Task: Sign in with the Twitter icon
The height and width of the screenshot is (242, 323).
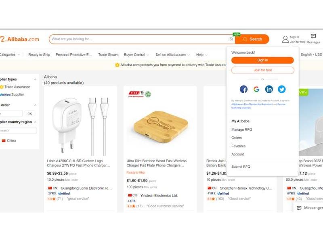Action: pyautogui.click(x=281, y=89)
